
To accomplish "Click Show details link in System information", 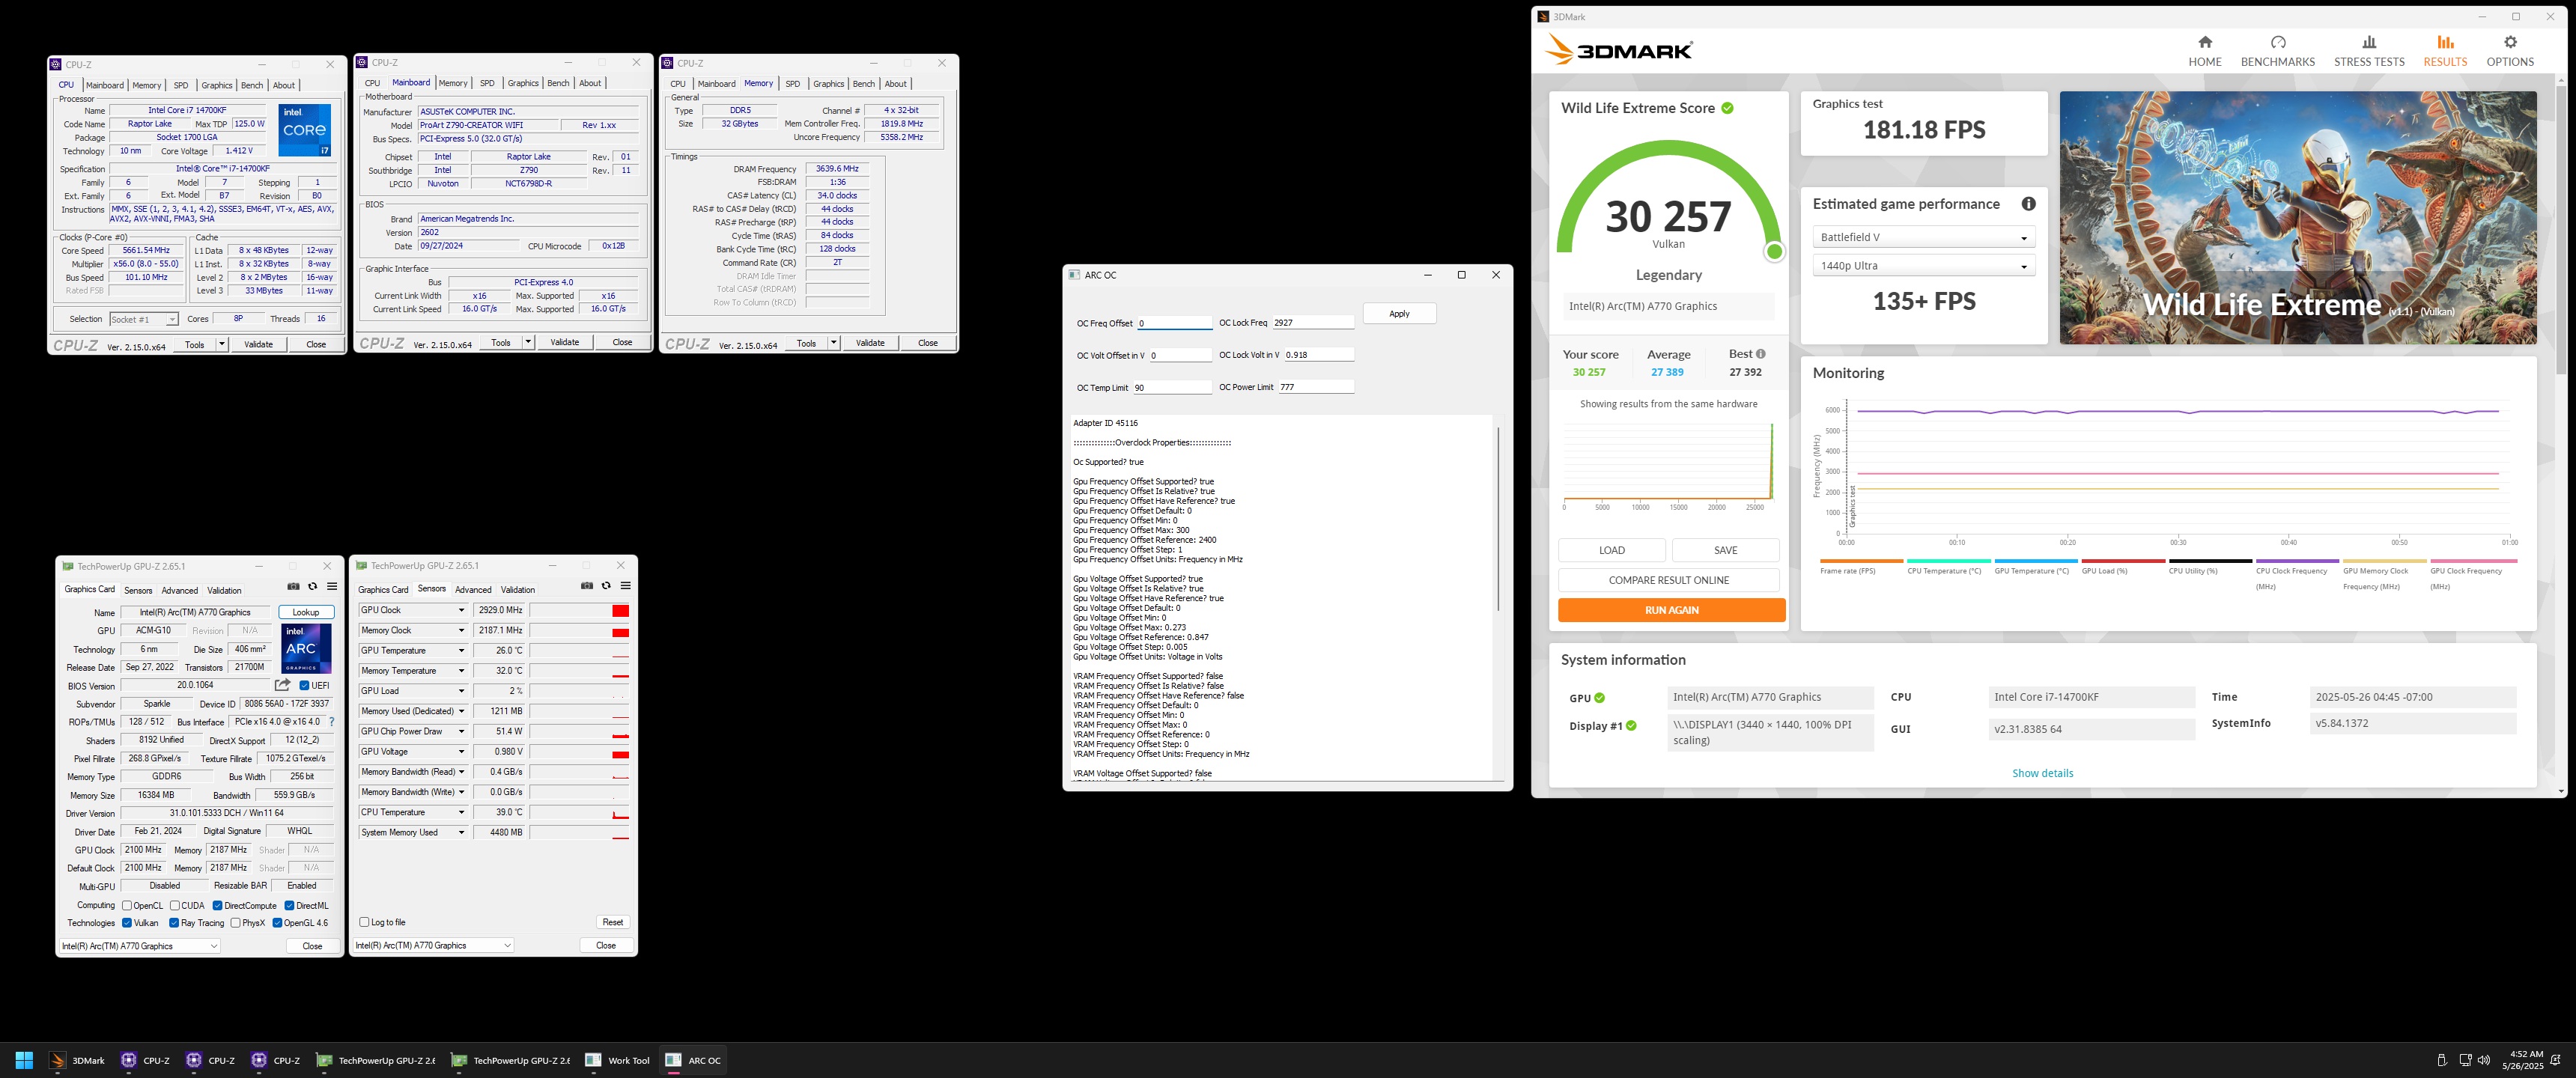I will tap(2042, 773).
